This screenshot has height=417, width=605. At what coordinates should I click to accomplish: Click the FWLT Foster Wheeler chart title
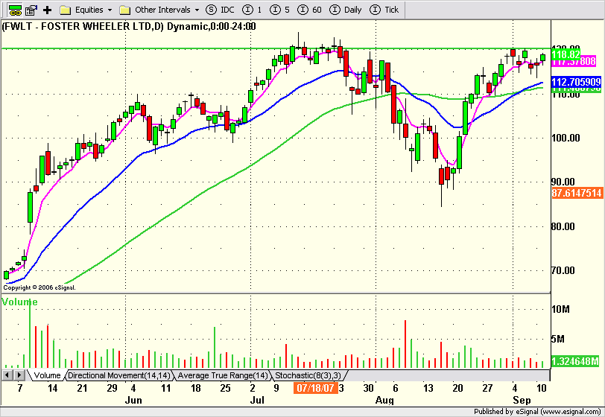129,26
